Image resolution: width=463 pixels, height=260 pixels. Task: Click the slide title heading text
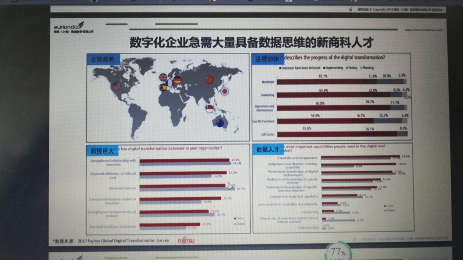(x=251, y=42)
